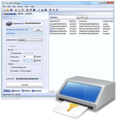Image resolution: width=116 pixels, height=120 pixels.
Task: Click the Max-Day value field showing 30
Action: tap(28, 57)
